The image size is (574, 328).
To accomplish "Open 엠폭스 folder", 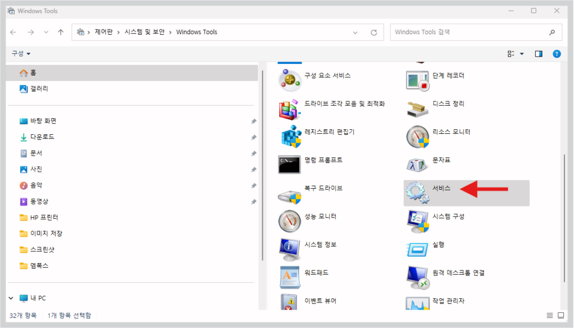I will point(39,266).
